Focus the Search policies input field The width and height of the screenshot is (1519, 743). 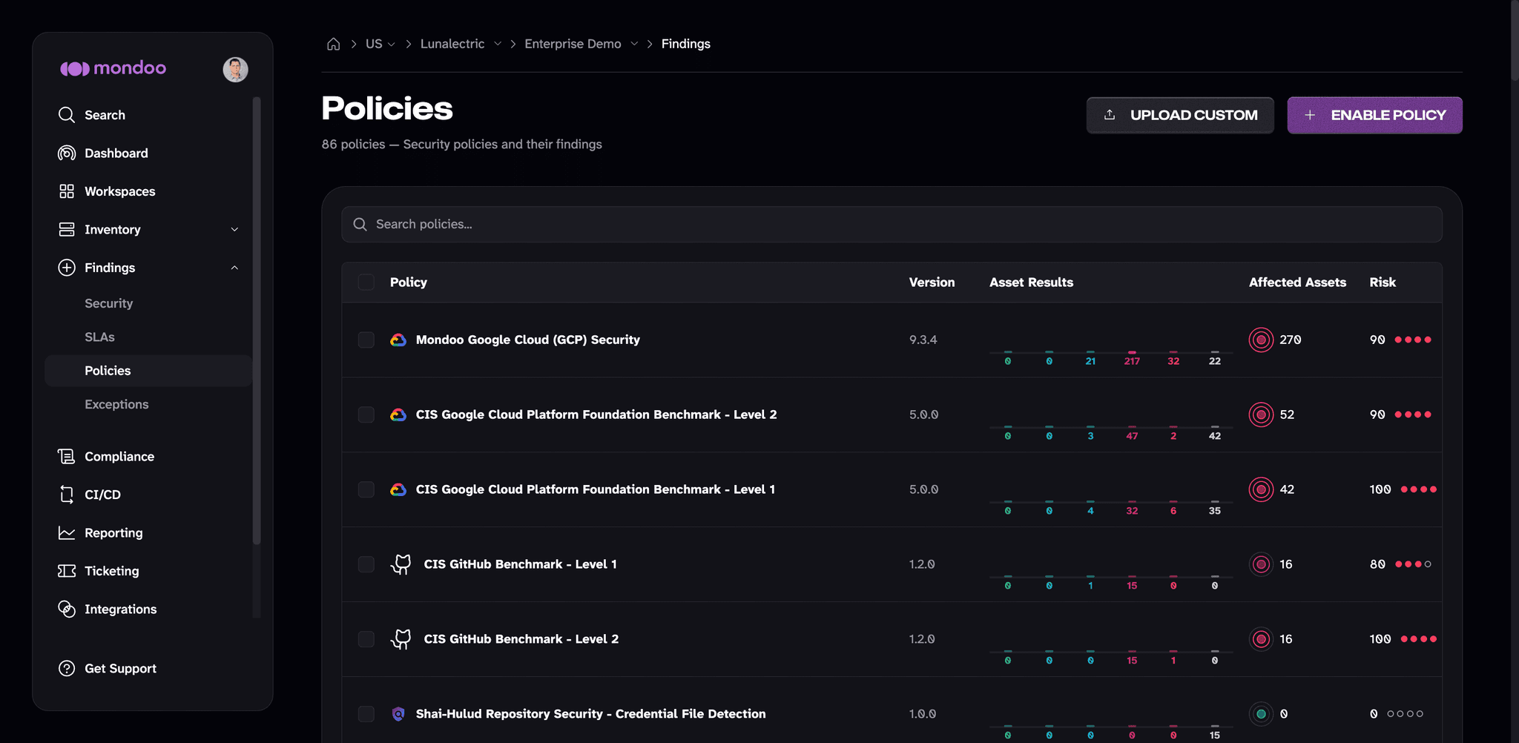point(892,224)
